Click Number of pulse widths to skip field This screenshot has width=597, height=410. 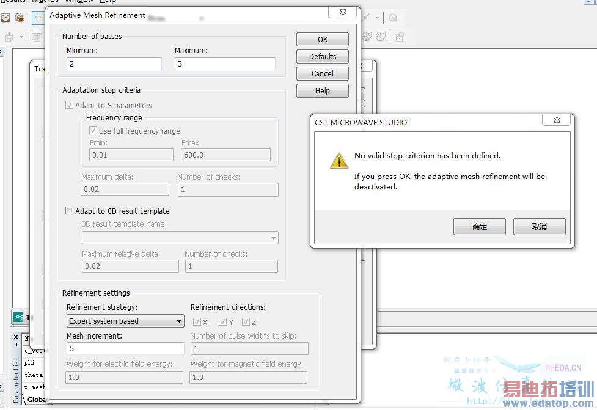tap(249, 349)
